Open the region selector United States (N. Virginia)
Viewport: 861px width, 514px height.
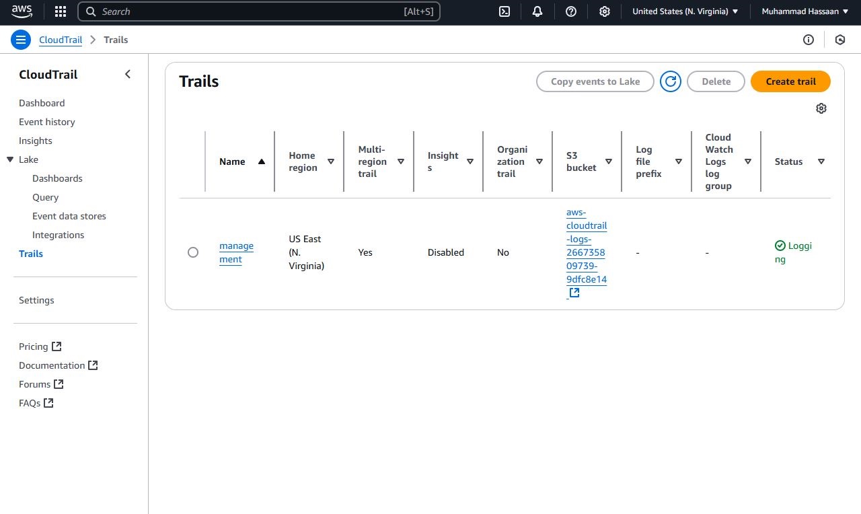point(685,11)
